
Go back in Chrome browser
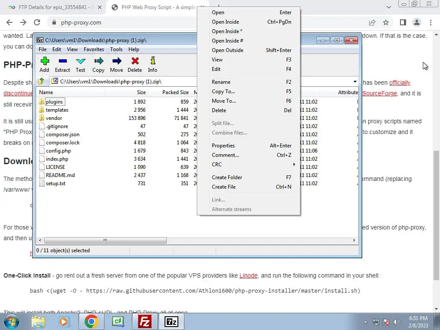[9, 22]
